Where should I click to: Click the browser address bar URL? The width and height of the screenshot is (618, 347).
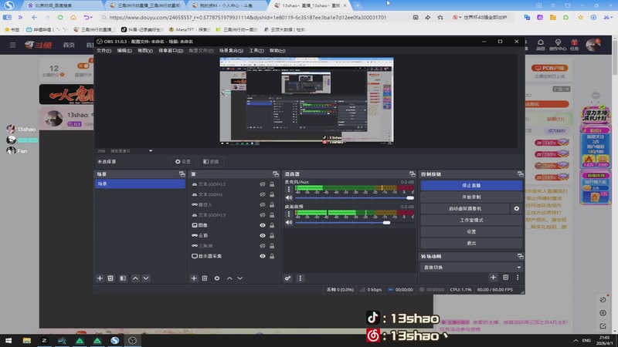pyautogui.click(x=247, y=17)
